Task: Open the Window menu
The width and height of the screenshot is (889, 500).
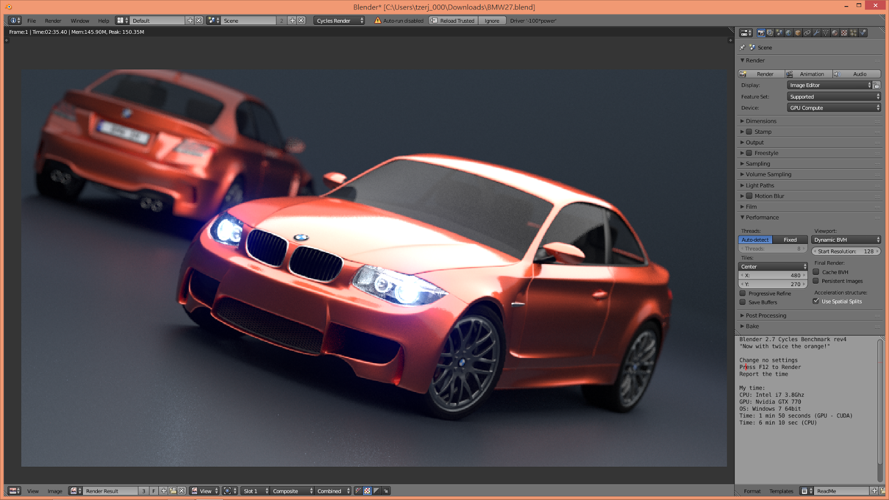Action: tap(80, 21)
